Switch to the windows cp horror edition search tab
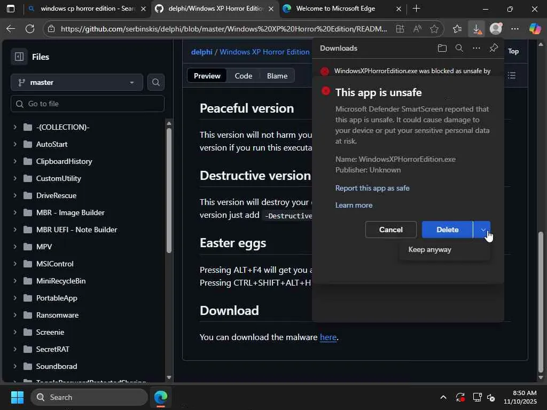The width and height of the screenshot is (547, 410). coord(87,9)
